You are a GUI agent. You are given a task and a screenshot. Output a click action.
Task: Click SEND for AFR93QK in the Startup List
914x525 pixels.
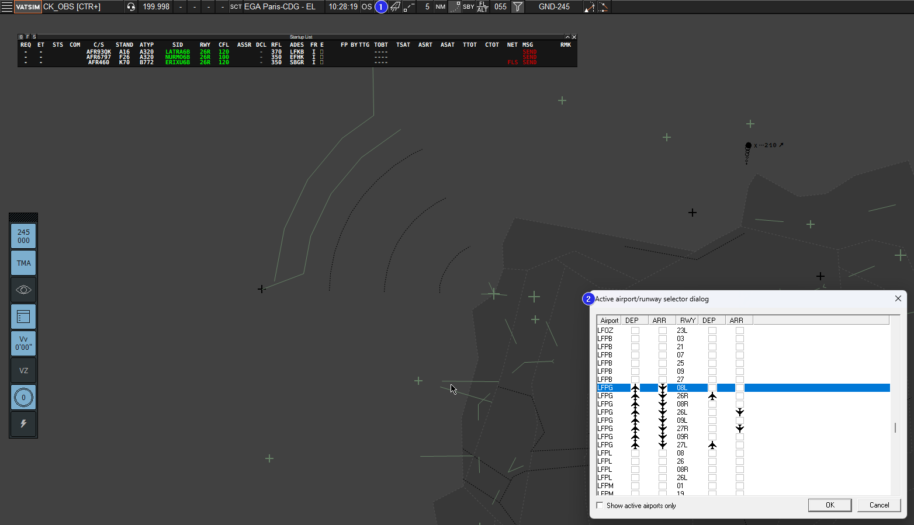click(x=529, y=52)
